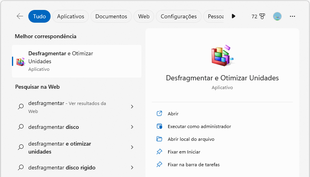Screen dimensions: 310x177
Task: Switch to the Documentos tab
Action: [x=111, y=16]
